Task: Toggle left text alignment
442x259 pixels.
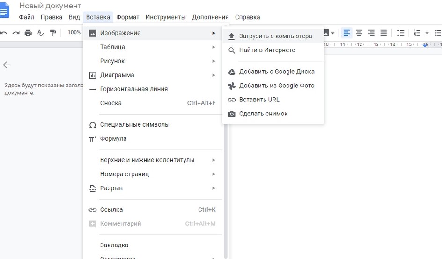Action: (x=347, y=33)
